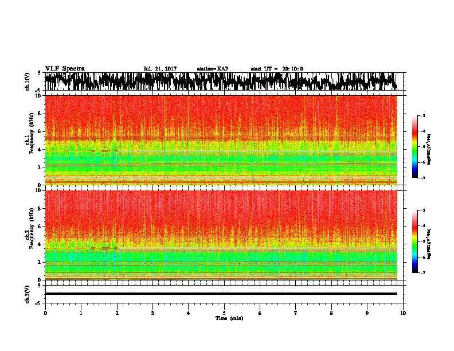Click time axis tick label 10
This screenshot has height=351, width=454.
click(x=403, y=313)
